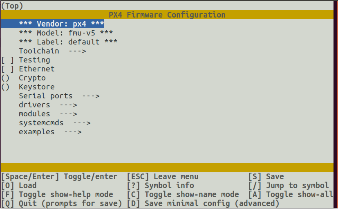
Task: Click the [S] Save shortcut hint
Action: (266, 177)
